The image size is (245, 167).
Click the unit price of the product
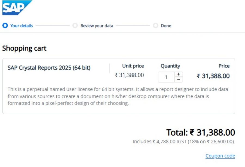tap(129, 75)
